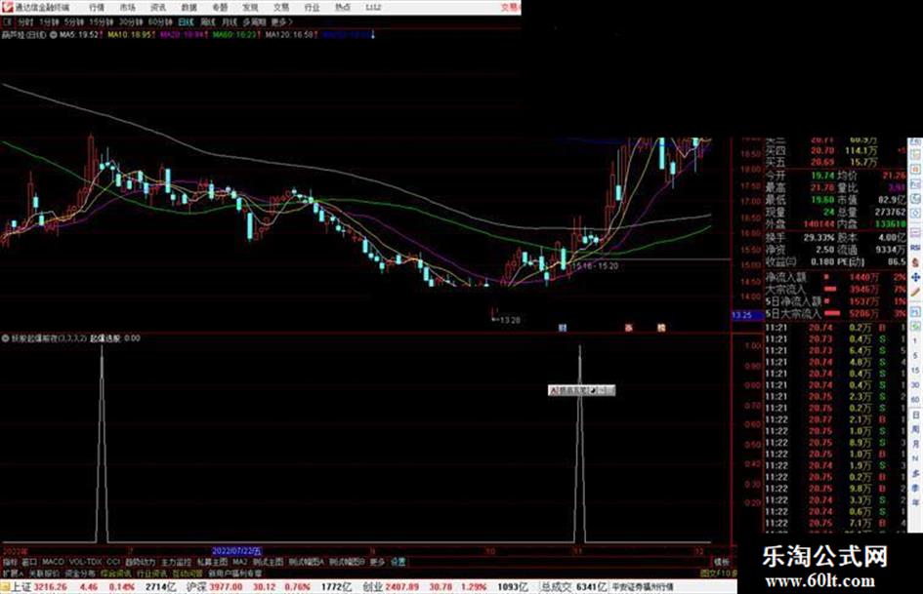Select the 多周期 multi-period tab

tap(254, 22)
